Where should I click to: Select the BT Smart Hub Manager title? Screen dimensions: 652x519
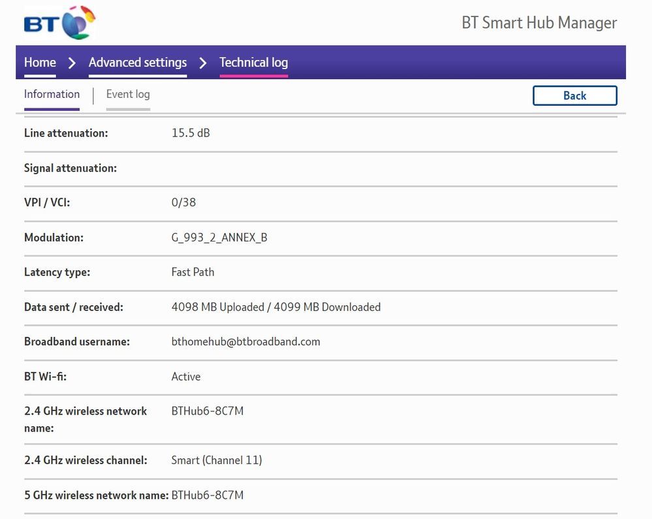click(x=539, y=23)
